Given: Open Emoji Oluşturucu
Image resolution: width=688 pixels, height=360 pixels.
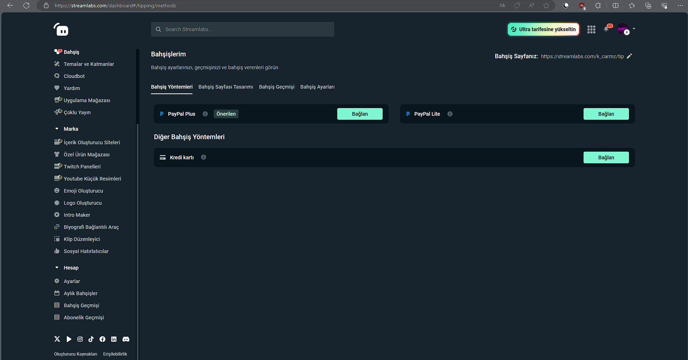Looking at the screenshot, I should pos(83,191).
